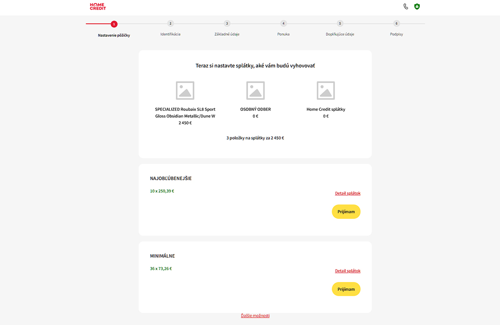This screenshot has width=500, height=325.
Task: Click the 36 x 73,26 € amount
Action: (x=161, y=269)
